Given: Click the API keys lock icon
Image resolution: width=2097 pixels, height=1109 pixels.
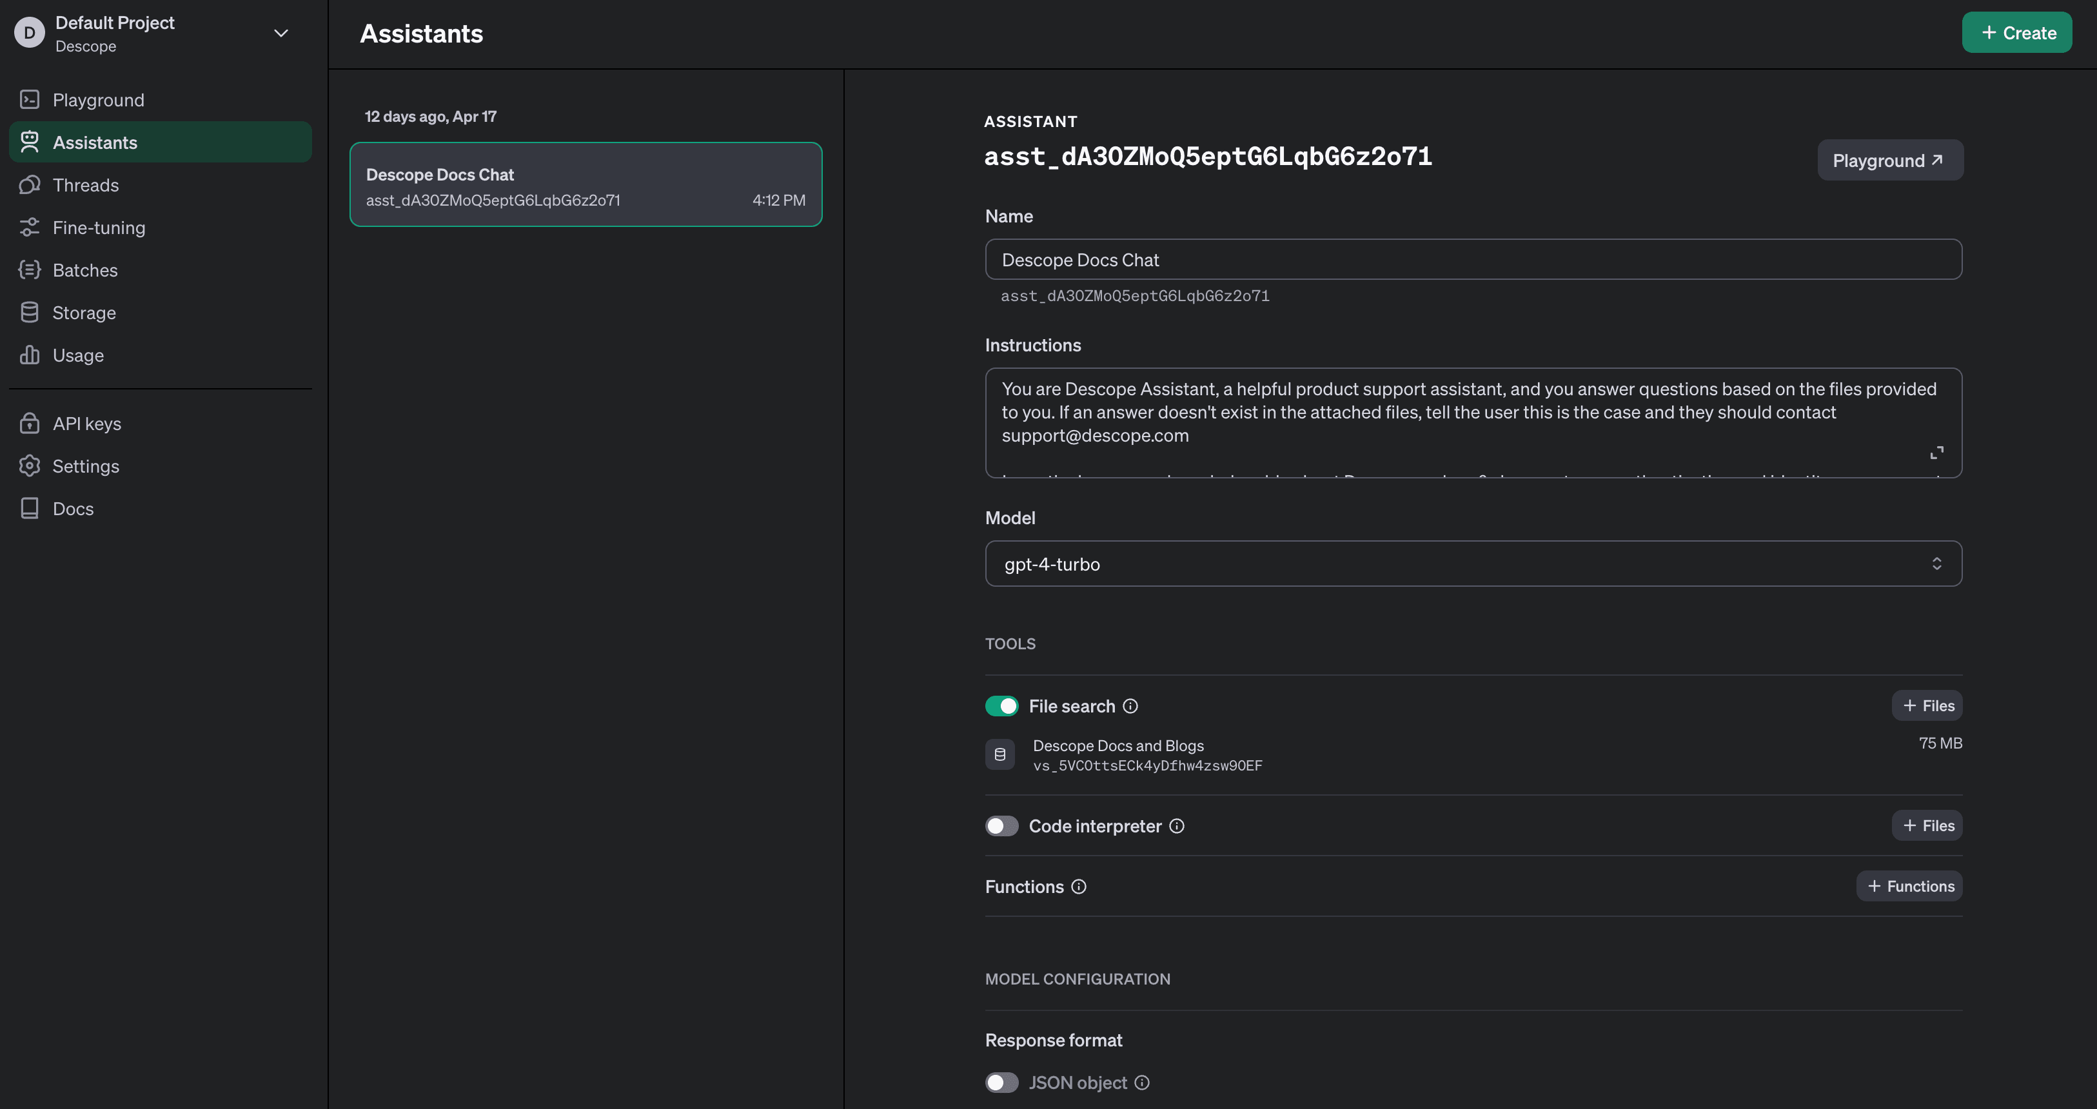Looking at the screenshot, I should [29, 422].
